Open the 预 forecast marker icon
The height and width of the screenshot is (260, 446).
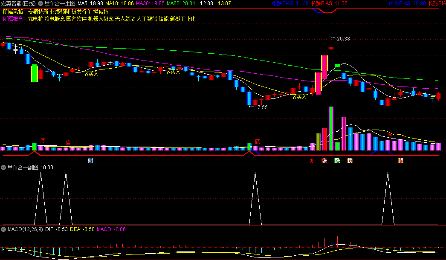[400, 160]
